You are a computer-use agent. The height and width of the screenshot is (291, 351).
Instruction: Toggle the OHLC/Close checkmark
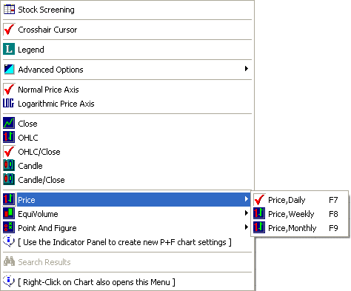coord(9,152)
